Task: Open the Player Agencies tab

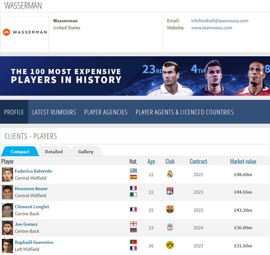Action: click(x=106, y=112)
